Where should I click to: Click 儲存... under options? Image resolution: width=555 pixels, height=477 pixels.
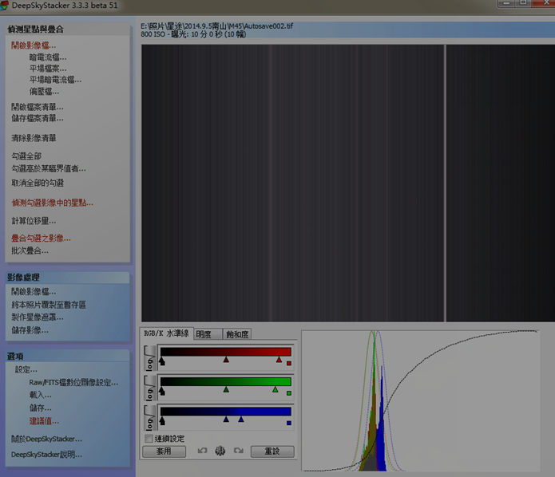click(x=41, y=408)
